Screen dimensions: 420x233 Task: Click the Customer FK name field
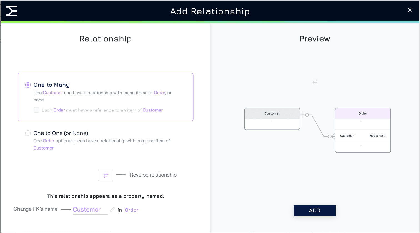click(x=90, y=210)
